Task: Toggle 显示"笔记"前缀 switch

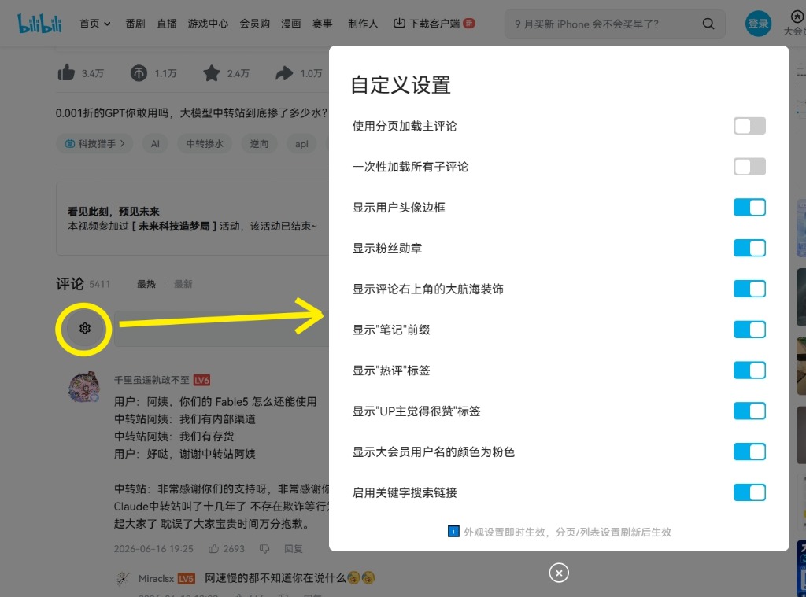Action: [x=749, y=330]
